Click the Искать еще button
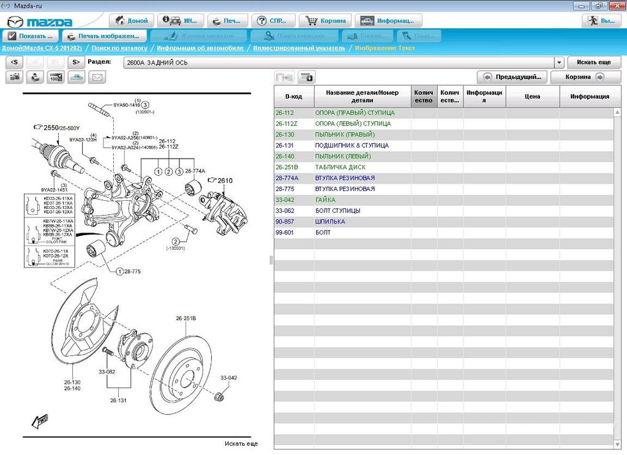 (593, 62)
